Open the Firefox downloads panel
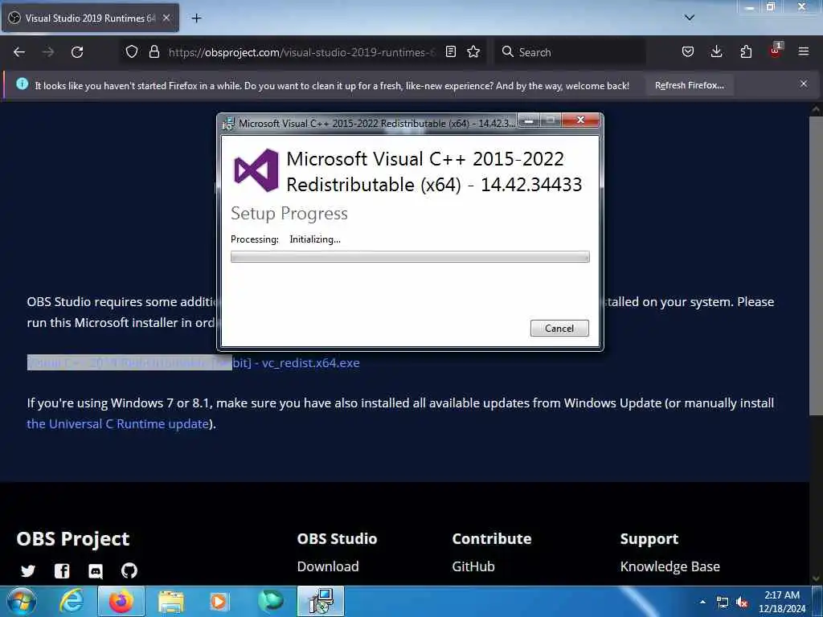Image resolution: width=823 pixels, height=617 pixels. (x=716, y=51)
